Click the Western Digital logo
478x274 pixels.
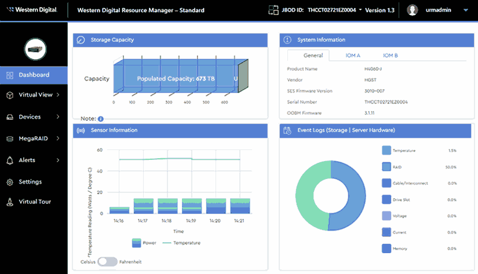(x=32, y=10)
